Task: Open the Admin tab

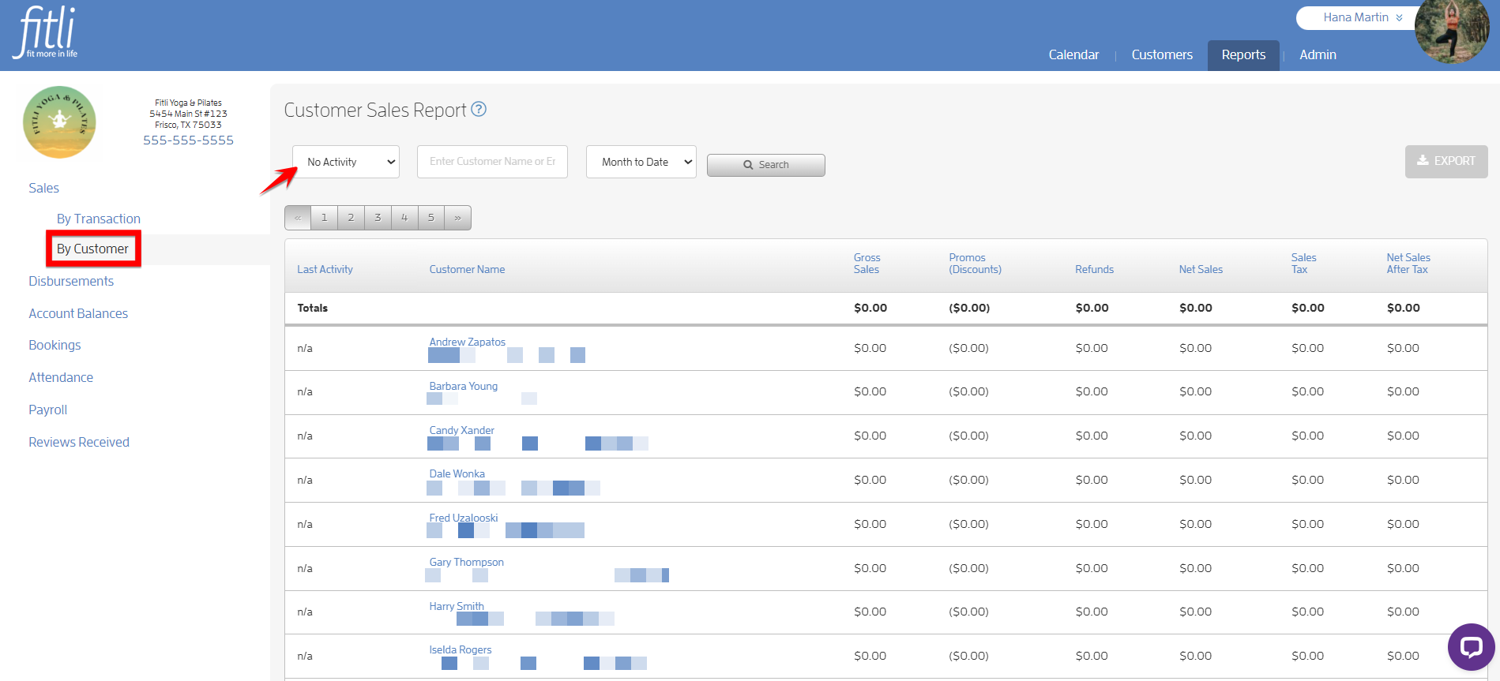Action: point(1318,54)
